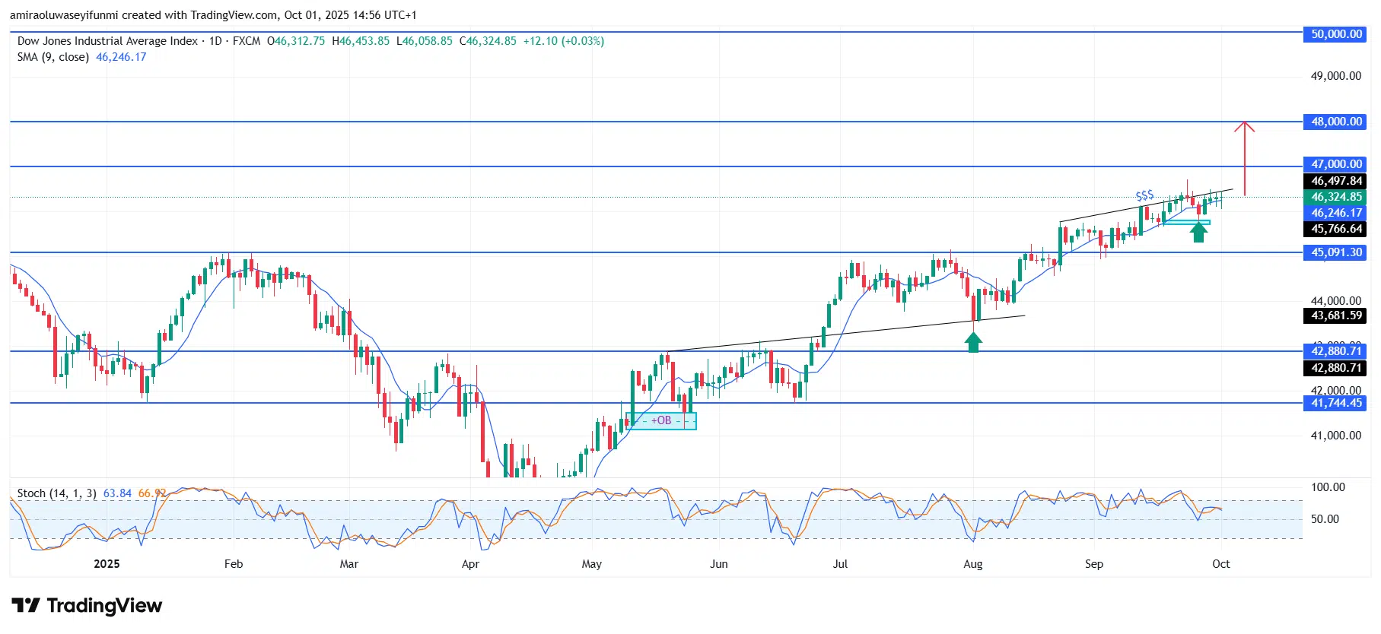Click the TradingView logo at bottom left

tap(87, 605)
